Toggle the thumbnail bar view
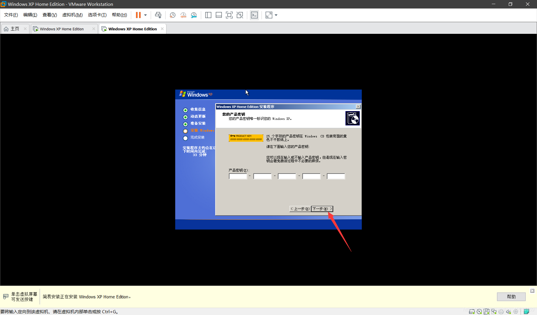537x315 pixels. pyautogui.click(x=219, y=15)
